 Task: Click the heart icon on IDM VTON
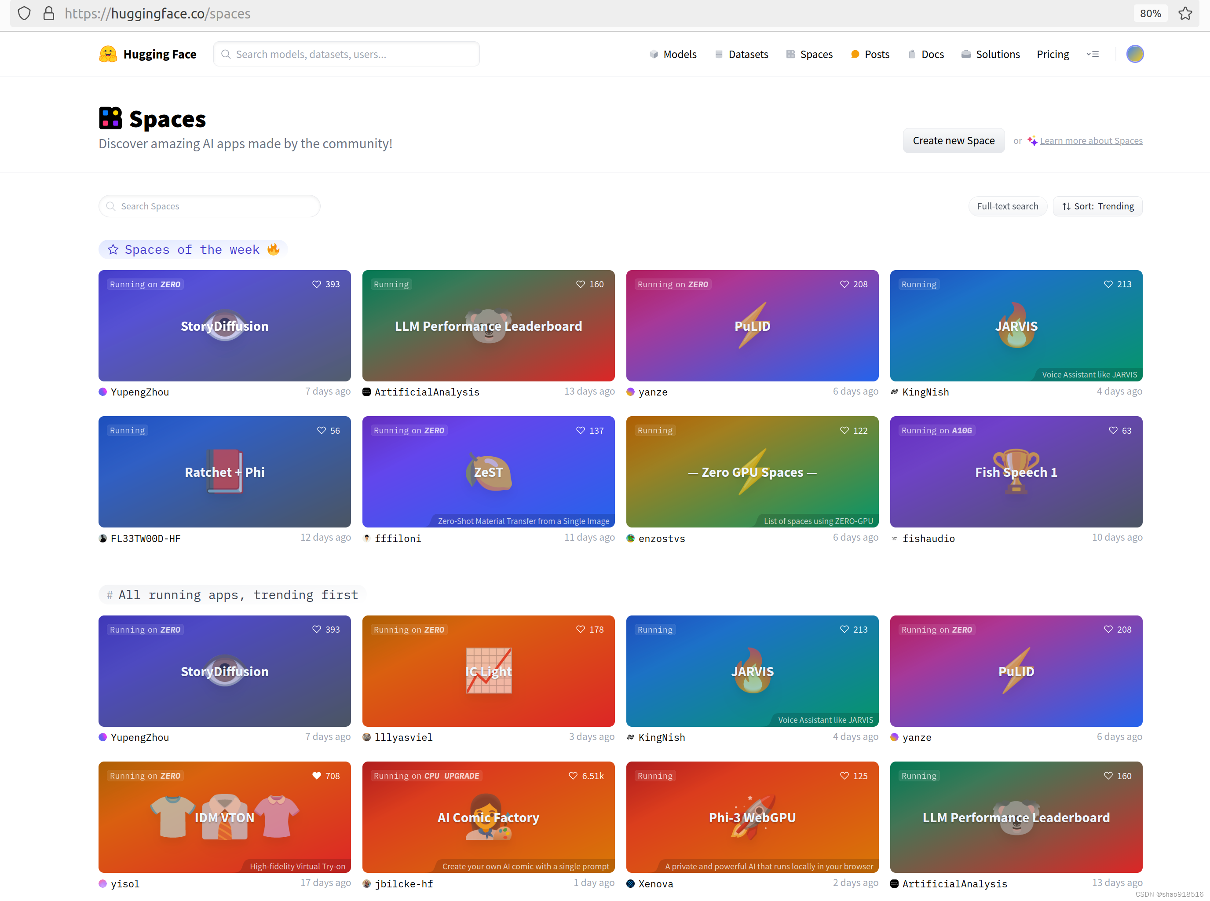(x=317, y=776)
